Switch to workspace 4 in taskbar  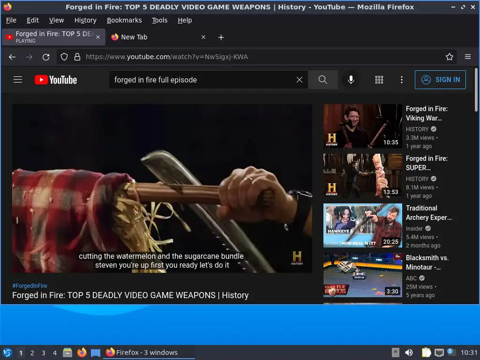tap(55, 353)
